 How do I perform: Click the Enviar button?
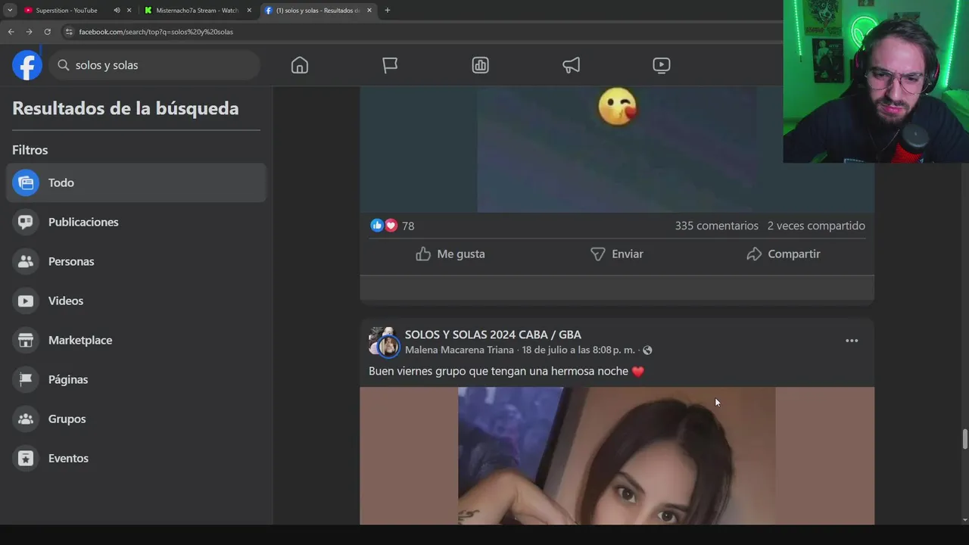(x=617, y=254)
